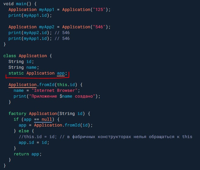Click the 'print(myApp1.id);' line without comment
200x170 pixels.
pos(30,16)
